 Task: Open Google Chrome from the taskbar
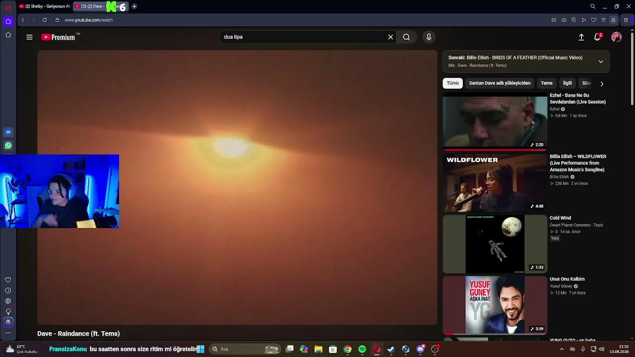348,349
